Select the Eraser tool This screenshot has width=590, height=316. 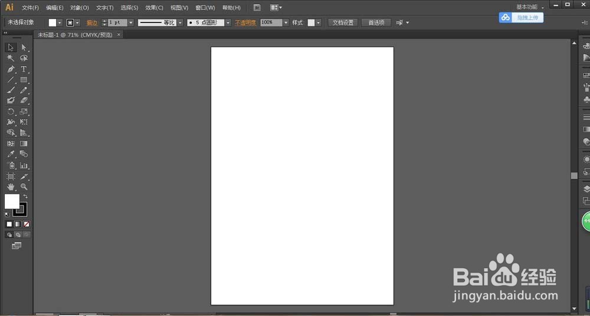(24, 100)
